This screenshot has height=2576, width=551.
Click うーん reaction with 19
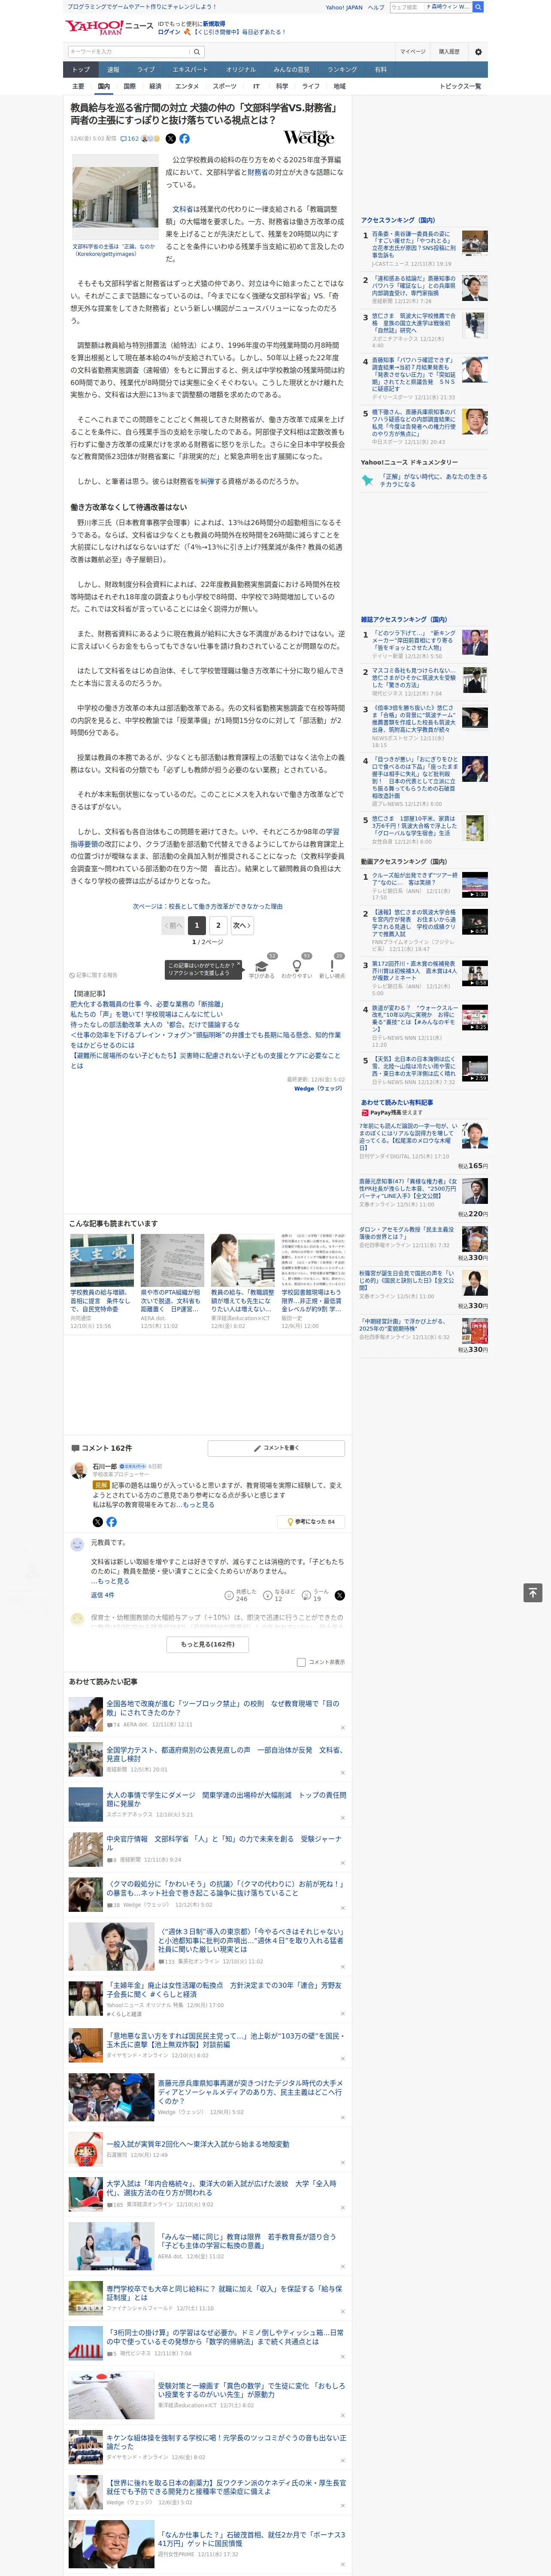316,1595
